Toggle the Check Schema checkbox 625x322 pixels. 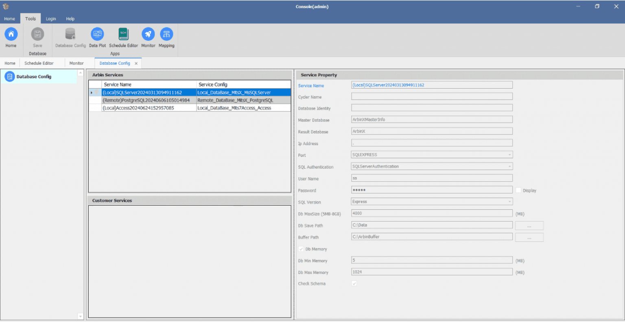click(x=354, y=283)
